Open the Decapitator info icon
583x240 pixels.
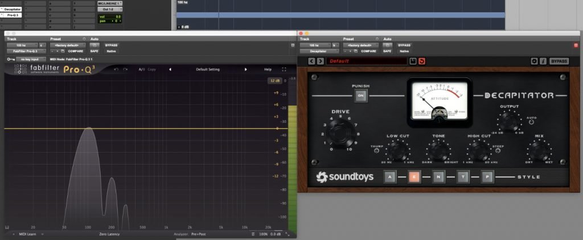pos(543,61)
